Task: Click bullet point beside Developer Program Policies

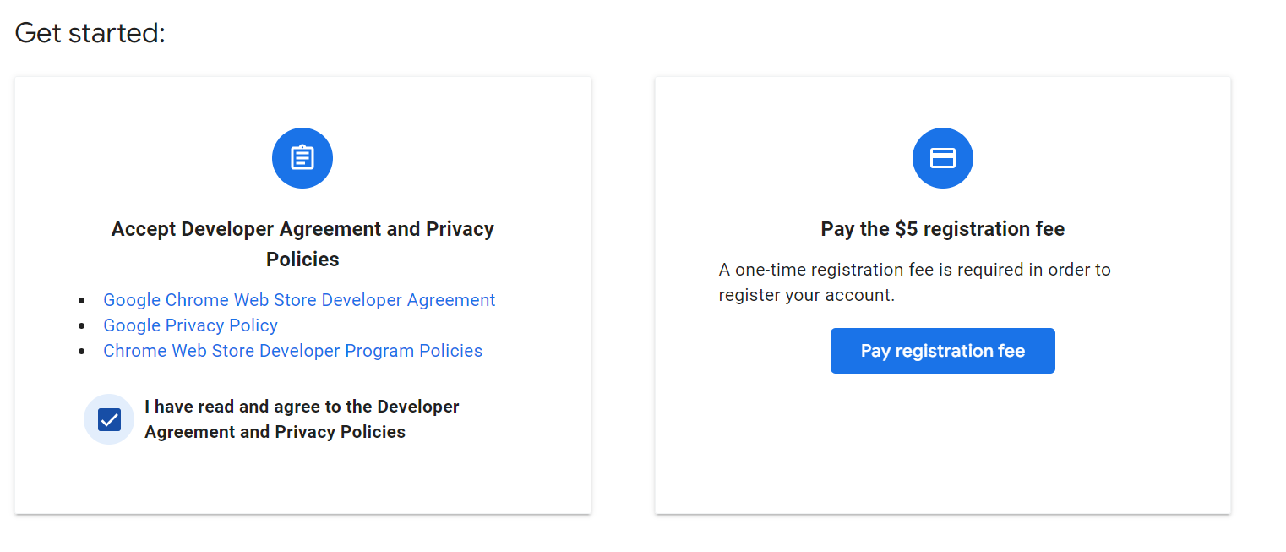Action: click(82, 352)
